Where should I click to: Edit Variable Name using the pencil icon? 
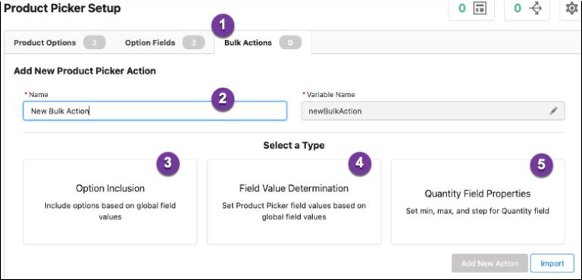coord(553,111)
